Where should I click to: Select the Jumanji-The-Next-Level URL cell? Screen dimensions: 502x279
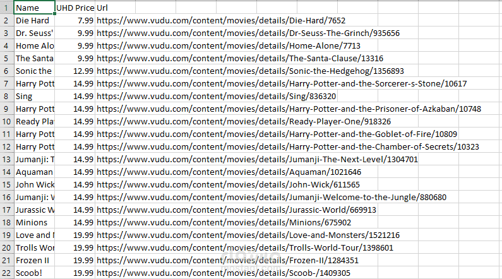tap(257, 159)
